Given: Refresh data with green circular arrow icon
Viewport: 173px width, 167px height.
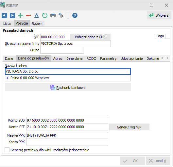Looking at the screenshot, I should tap(44, 15).
